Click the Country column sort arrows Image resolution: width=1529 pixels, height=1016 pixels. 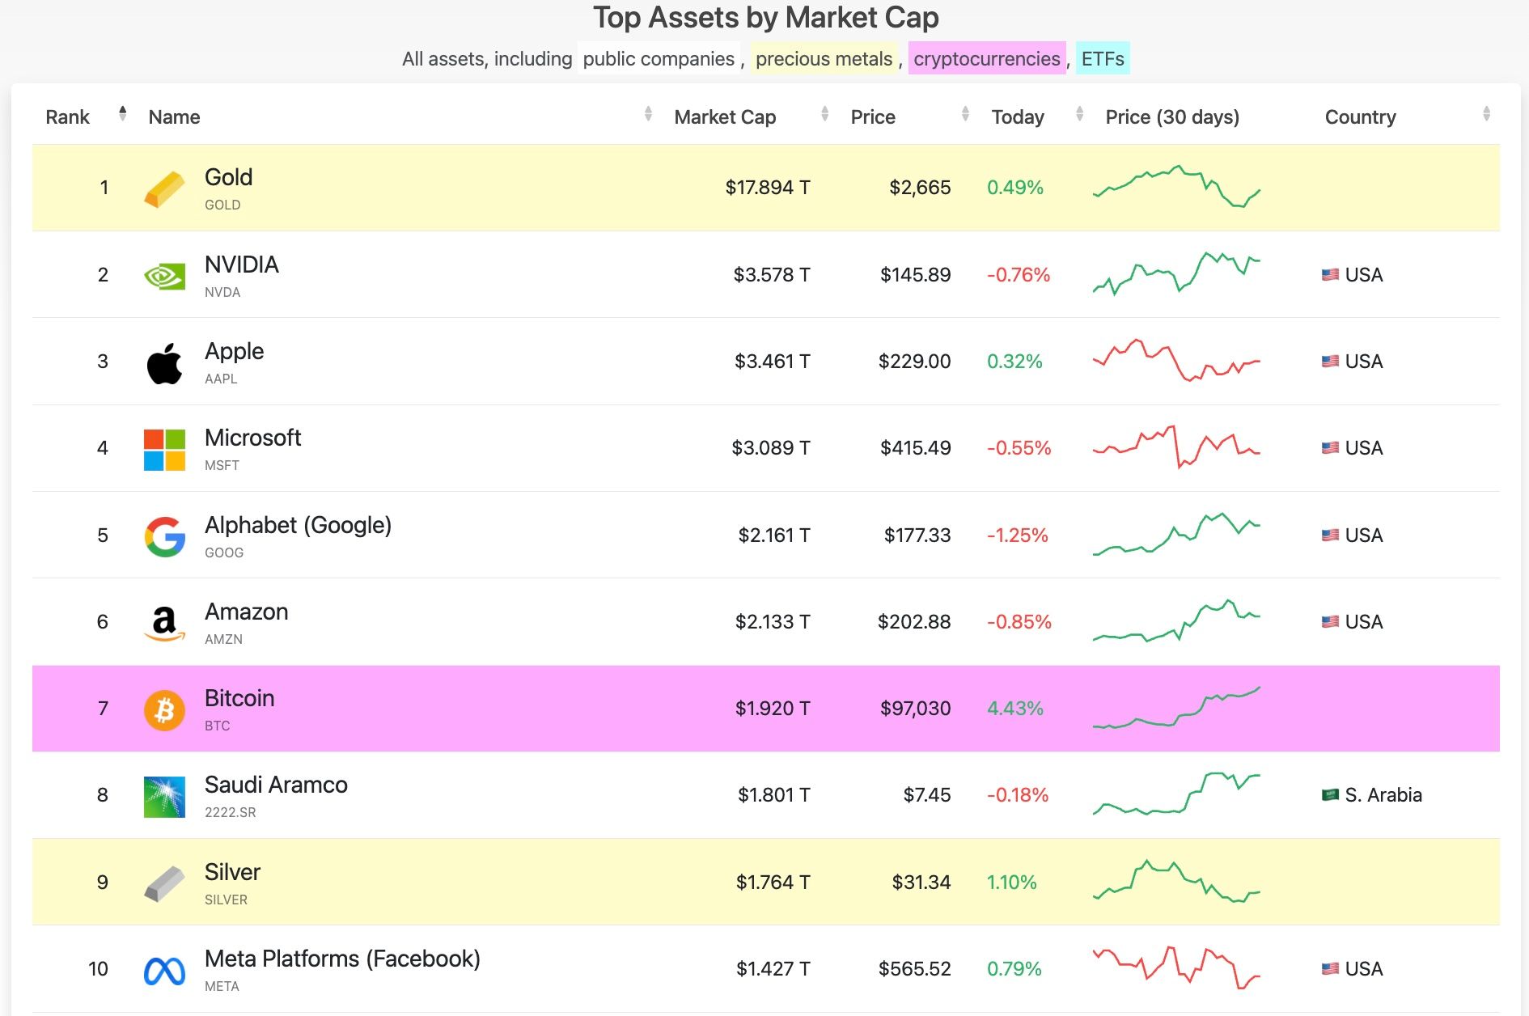(1487, 116)
